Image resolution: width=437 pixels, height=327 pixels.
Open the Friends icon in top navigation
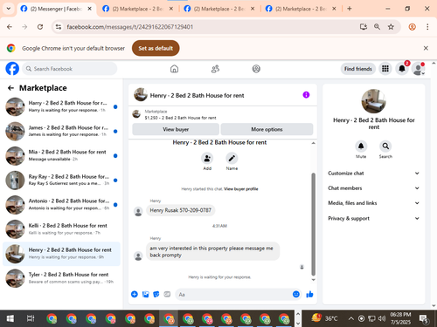tap(215, 69)
